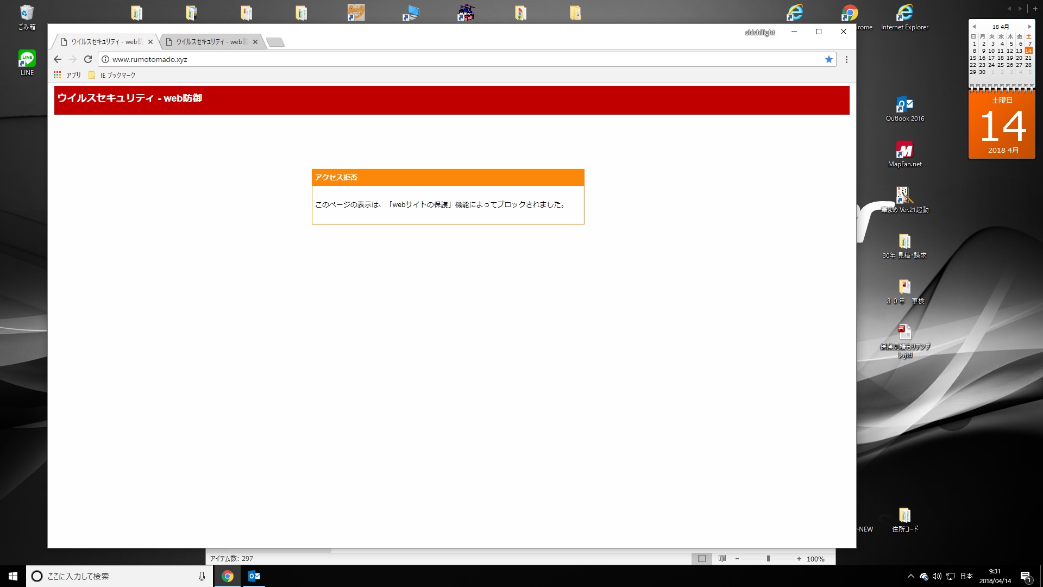Toggle reading view mode in status bar

[722, 559]
